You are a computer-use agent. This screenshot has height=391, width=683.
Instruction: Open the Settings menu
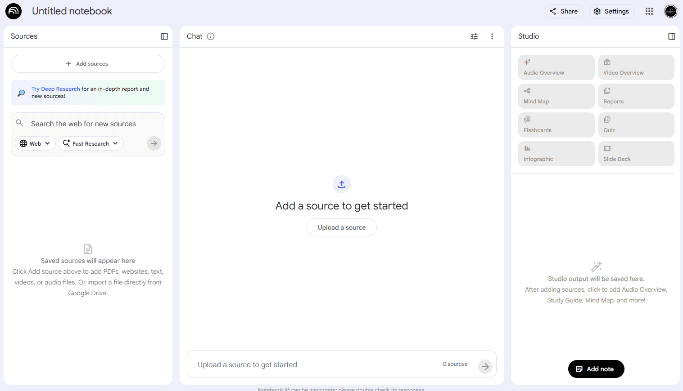pyautogui.click(x=611, y=11)
